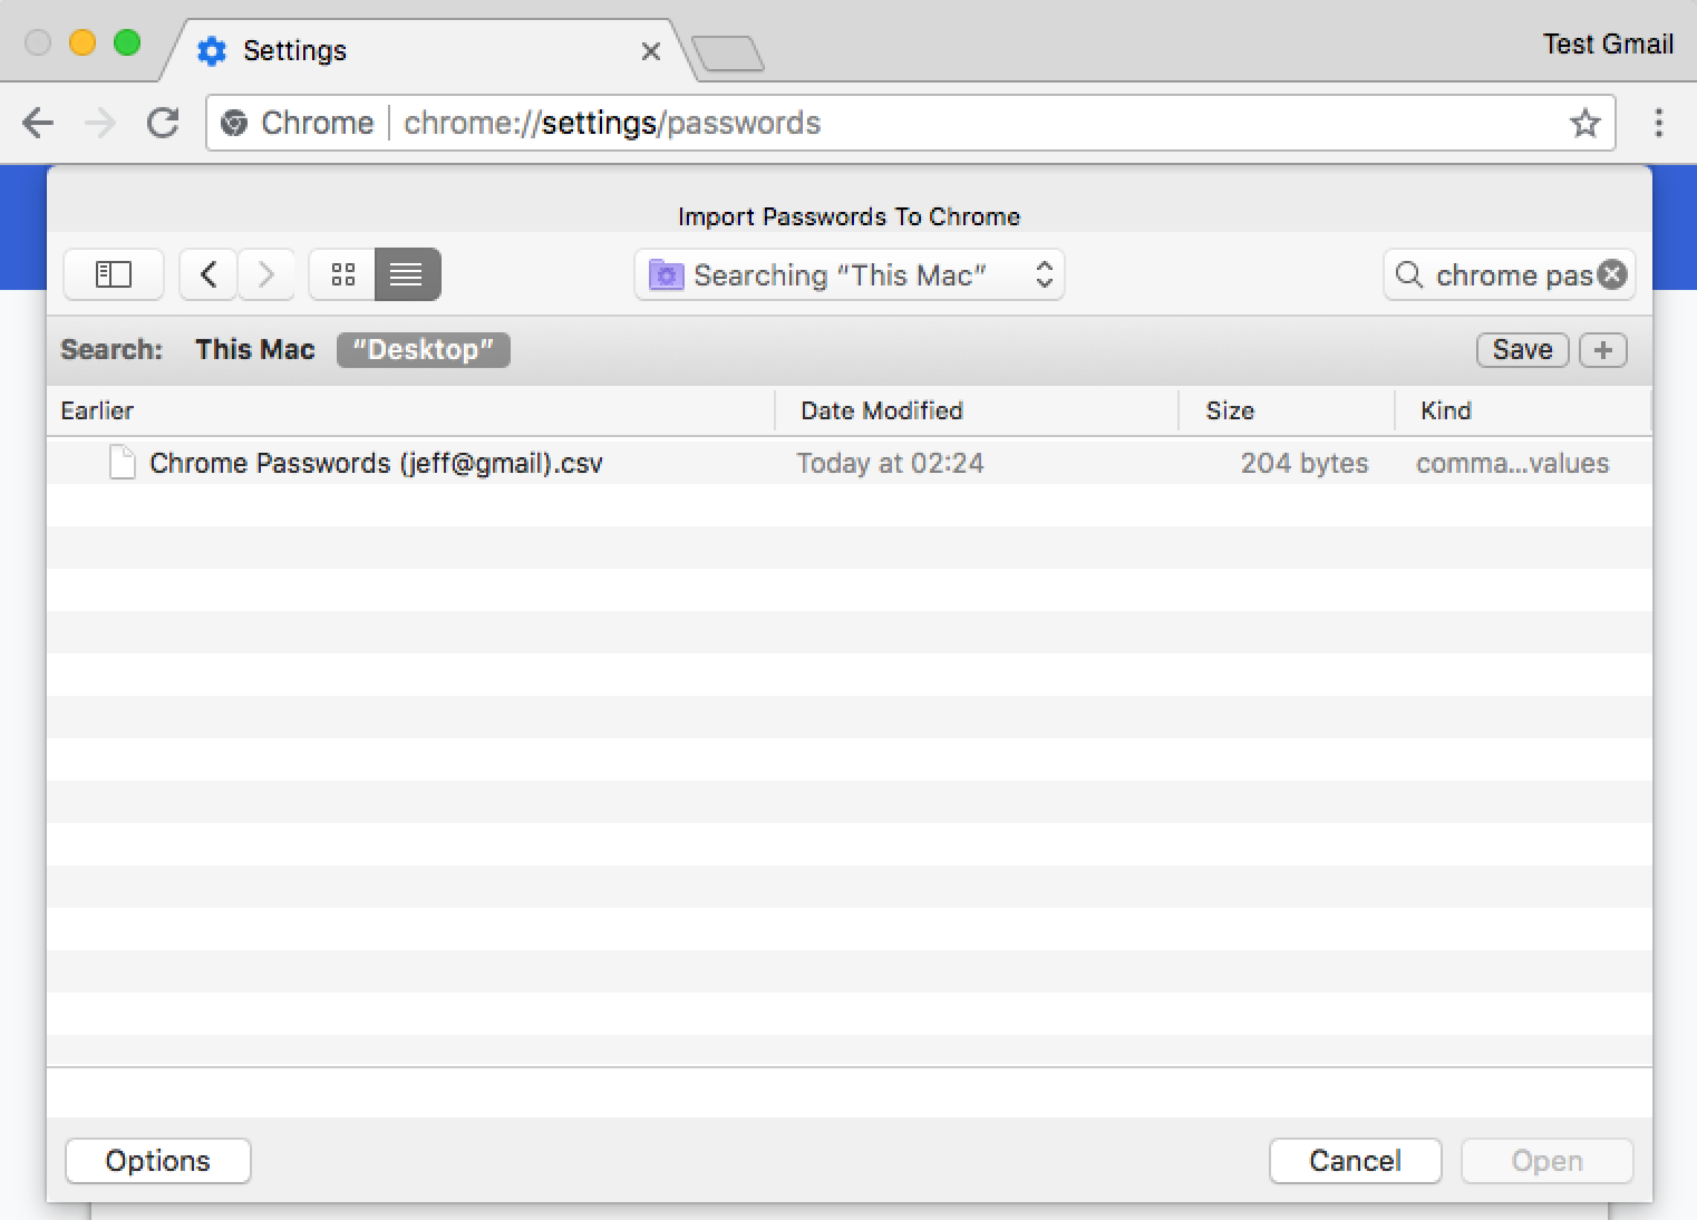Go forward in the Chrome browser
The image size is (1697, 1220).
click(x=100, y=123)
